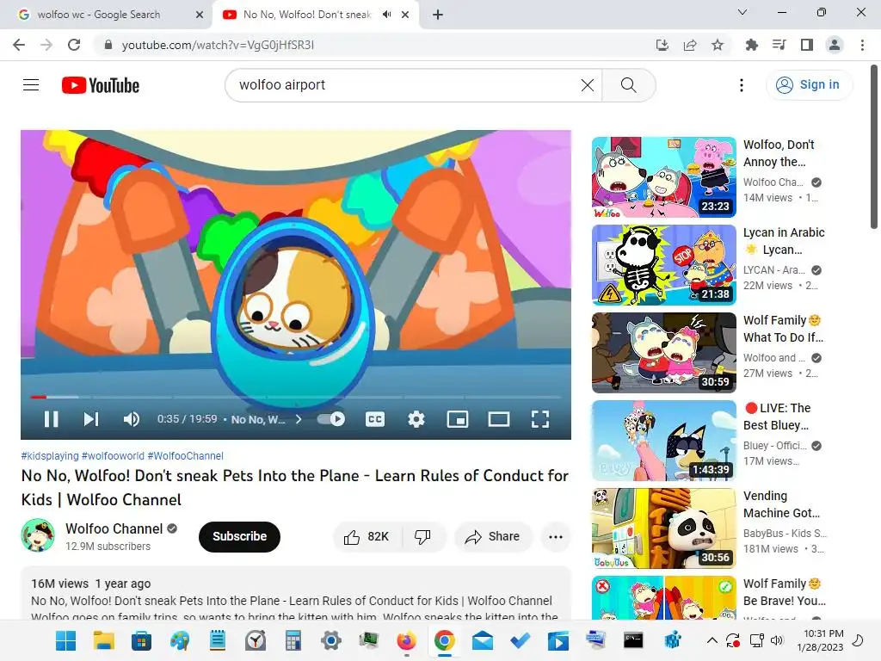Click the Sign in button
The width and height of the screenshot is (881, 661).
point(809,85)
